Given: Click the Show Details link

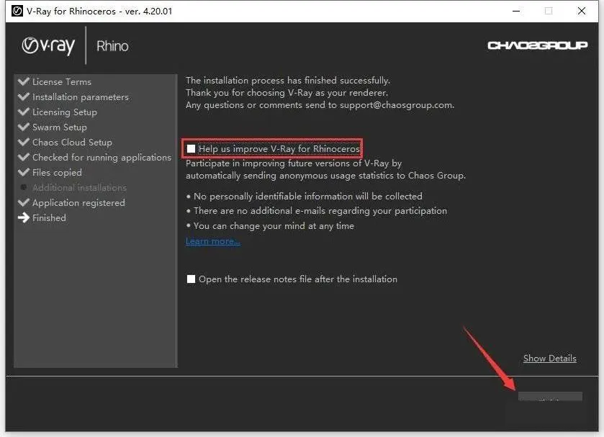Looking at the screenshot, I should pyautogui.click(x=550, y=359).
